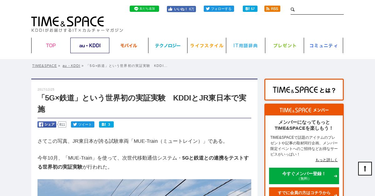Click the article date 2017/12/25
The image size is (375, 196).
tap(46, 90)
